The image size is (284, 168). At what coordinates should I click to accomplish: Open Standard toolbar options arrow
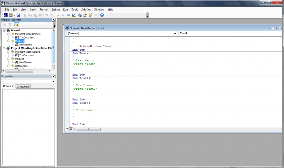pos(148,15)
